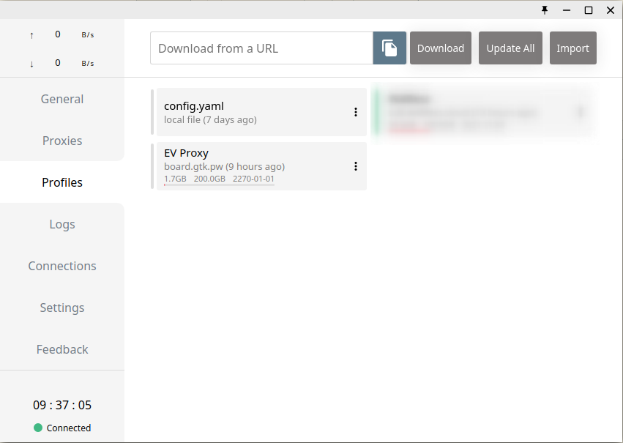Screen dimensions: 623x443
Task: Select the config.yaml profile card
Action: tap(249, 112)
